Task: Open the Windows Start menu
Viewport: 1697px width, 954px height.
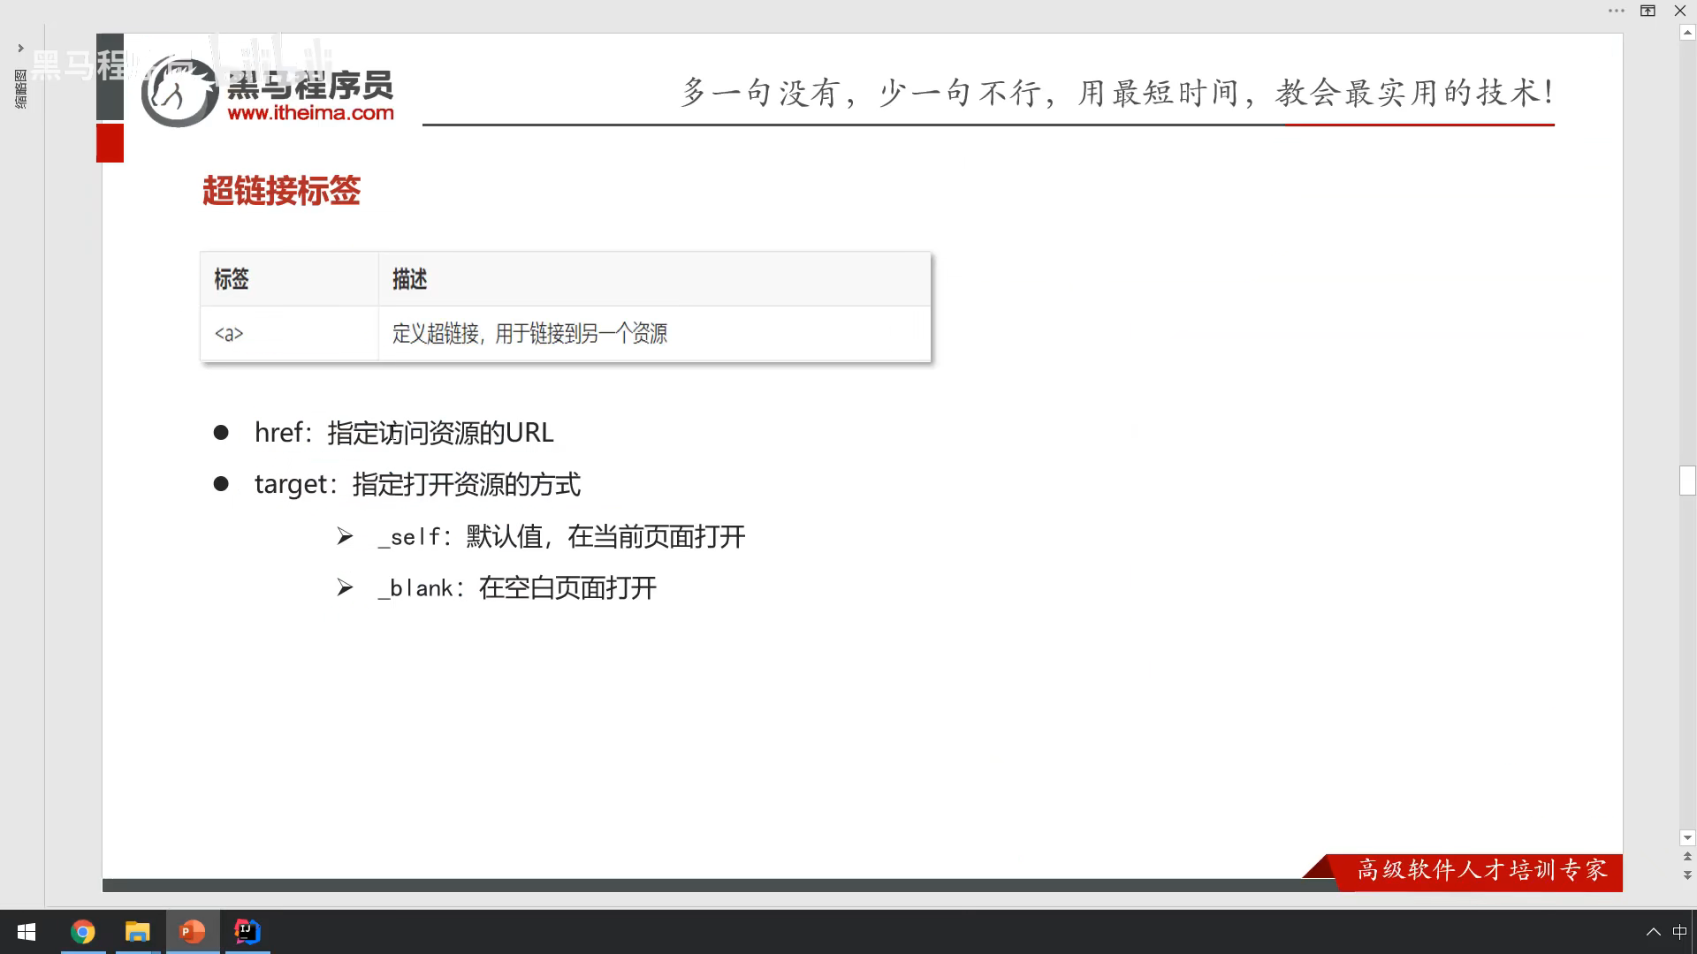Action: pos(27,932)
